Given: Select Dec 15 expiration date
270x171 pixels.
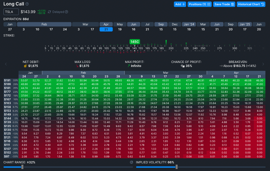Looking at the screenshot, I should [x=175, y=29].
